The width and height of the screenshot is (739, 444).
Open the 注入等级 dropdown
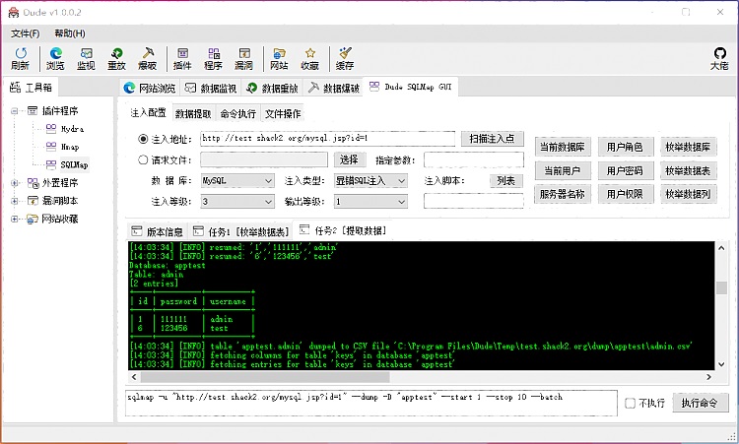pyautogui.click(x=237, y=202)
